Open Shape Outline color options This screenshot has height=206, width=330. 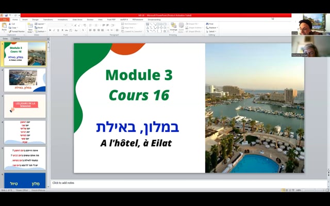pyautogui.click(x=194, y=27)
